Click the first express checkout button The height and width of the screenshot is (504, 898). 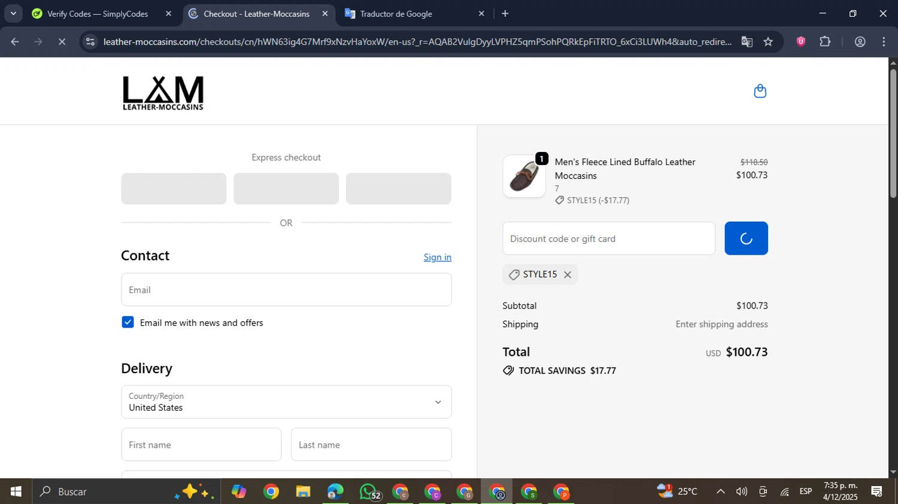coord(174,189)
